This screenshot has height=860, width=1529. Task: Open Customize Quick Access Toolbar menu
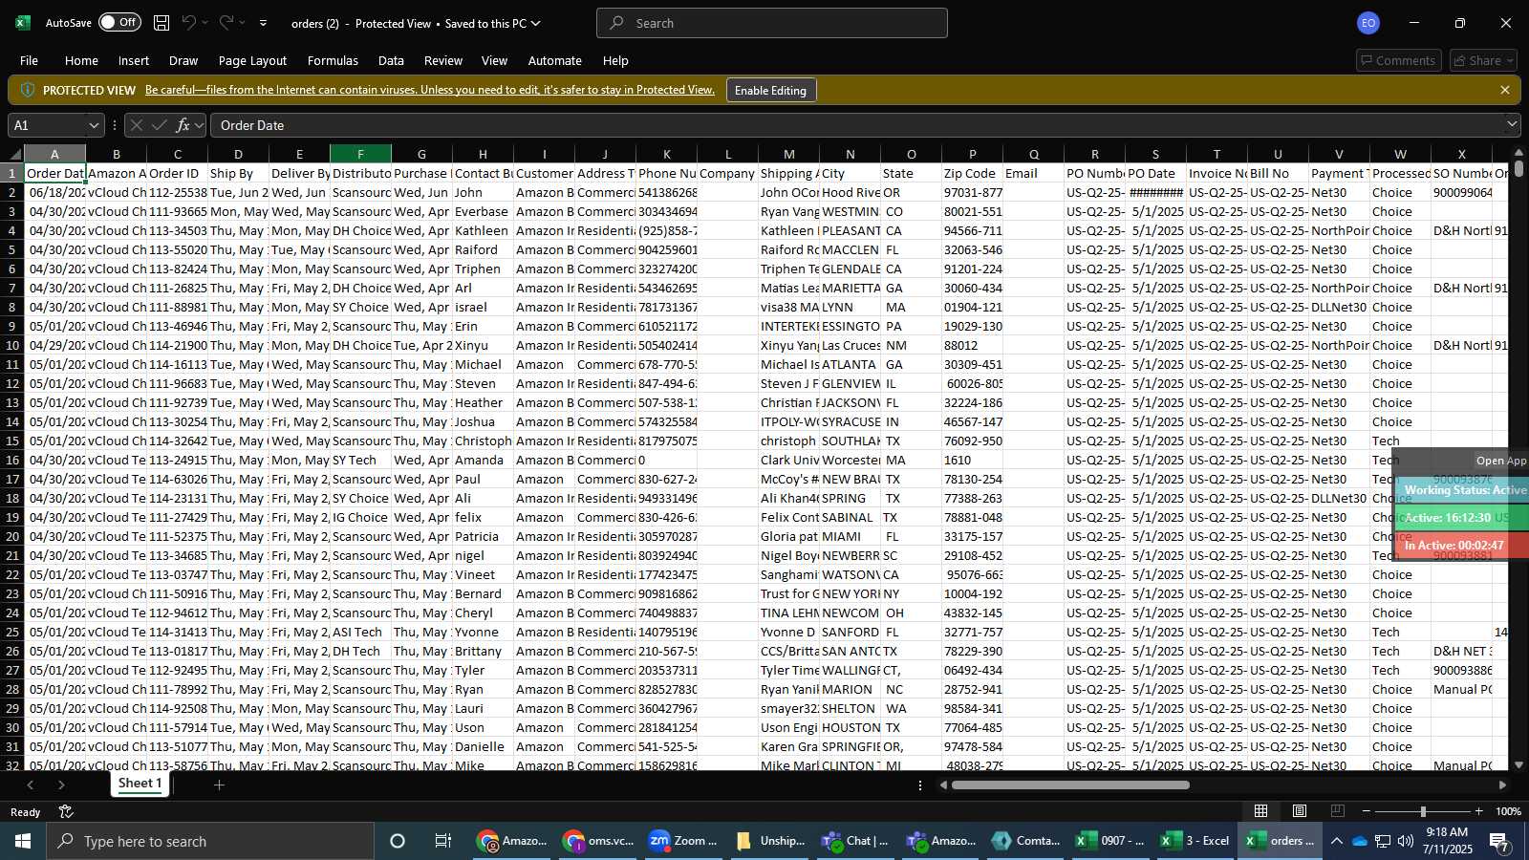pyautogui.click(x=264, y=23)
